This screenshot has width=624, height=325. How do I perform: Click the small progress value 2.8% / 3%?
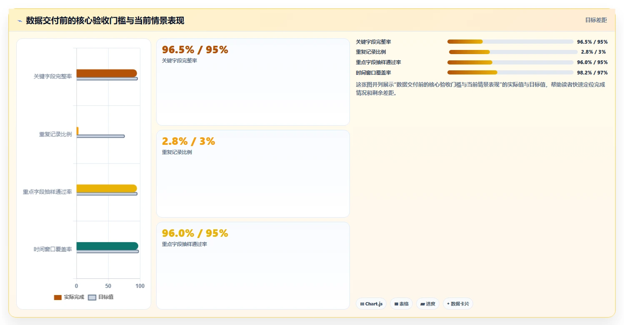594,52
